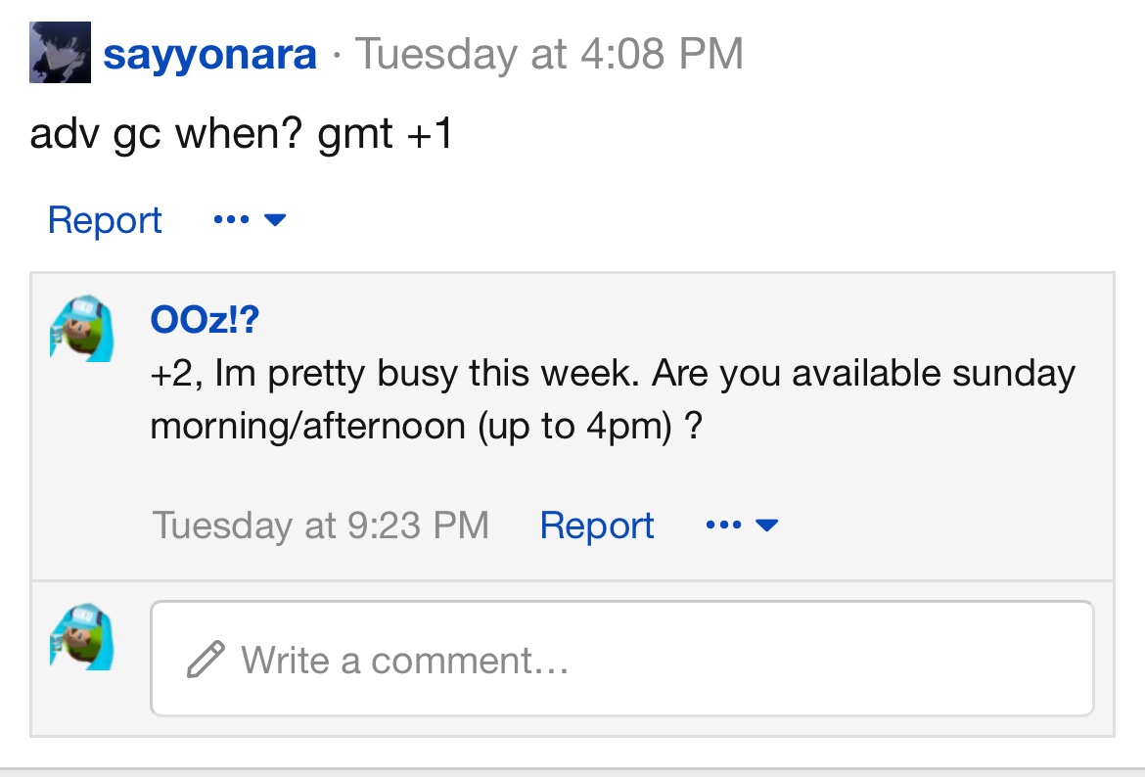The width and height of the screenshot is (1145, 777).
Task: Click 'gmt +1' in sayyonara's post
Action: tap(386, 134)
